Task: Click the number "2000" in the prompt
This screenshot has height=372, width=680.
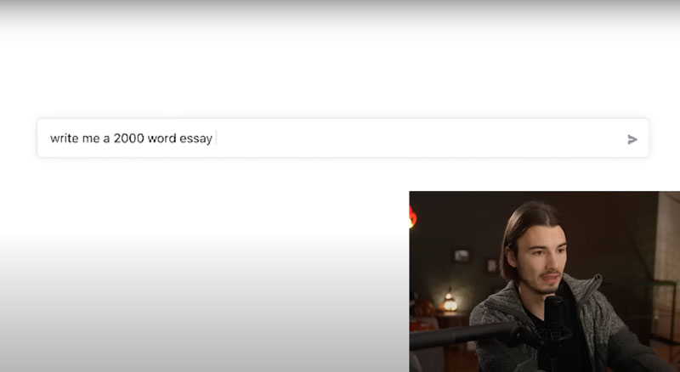Action: coord(128,138)
